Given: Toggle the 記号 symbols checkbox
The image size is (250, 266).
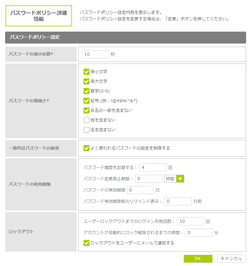Looking at the screenshot, I should click(x=86, y=101).
